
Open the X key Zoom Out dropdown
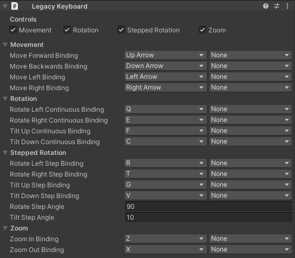(166, 249)
